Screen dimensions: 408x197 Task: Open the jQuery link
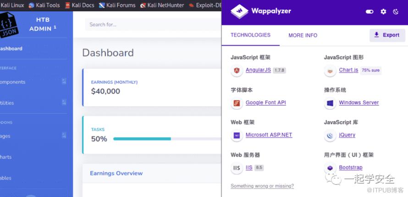(x=347, y=135)
